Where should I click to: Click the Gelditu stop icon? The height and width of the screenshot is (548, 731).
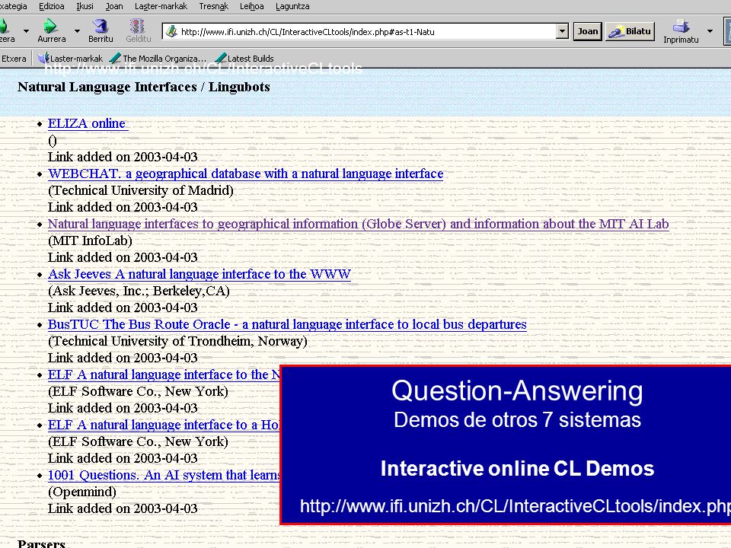click(138, 26)
